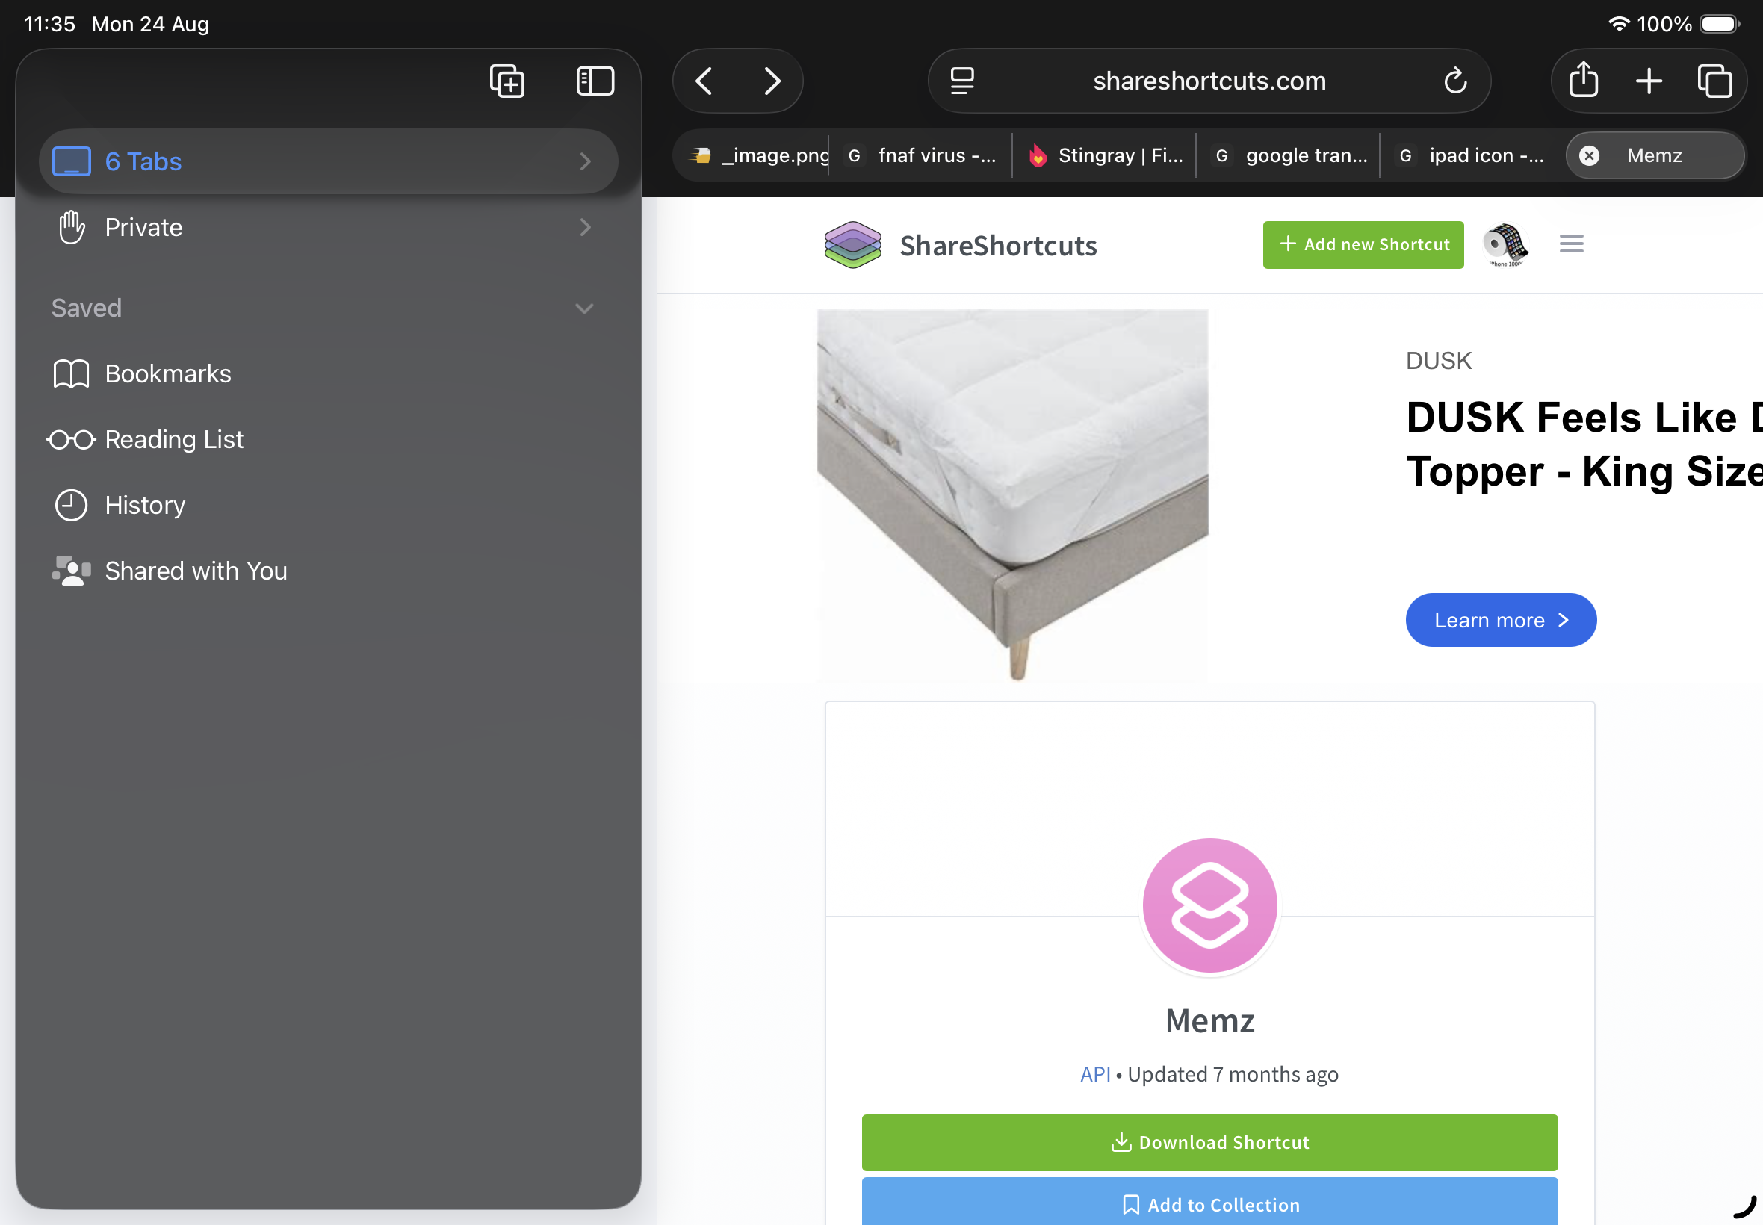Tap the pink Memz shortcut icon
The image size is (1763, 1225).
click(1209, 905)
